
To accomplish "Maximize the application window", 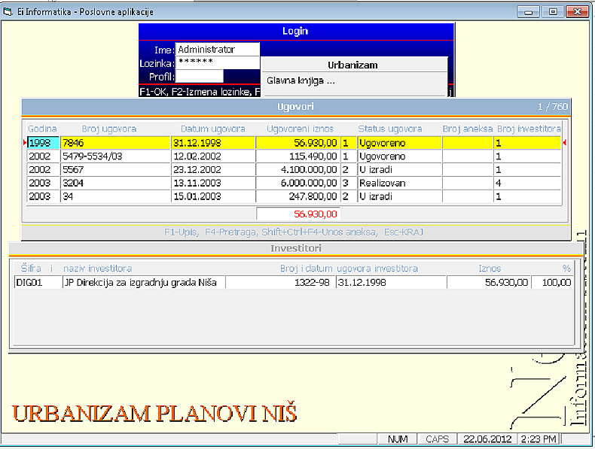I will point(552,12).
